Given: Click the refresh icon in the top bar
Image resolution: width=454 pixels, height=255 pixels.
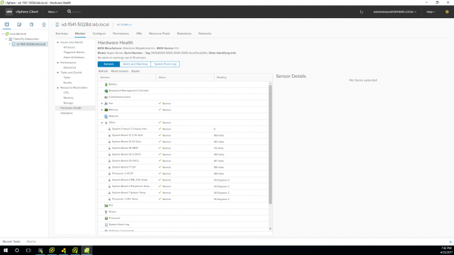Looking at the screenshot, I should [361, 12].
